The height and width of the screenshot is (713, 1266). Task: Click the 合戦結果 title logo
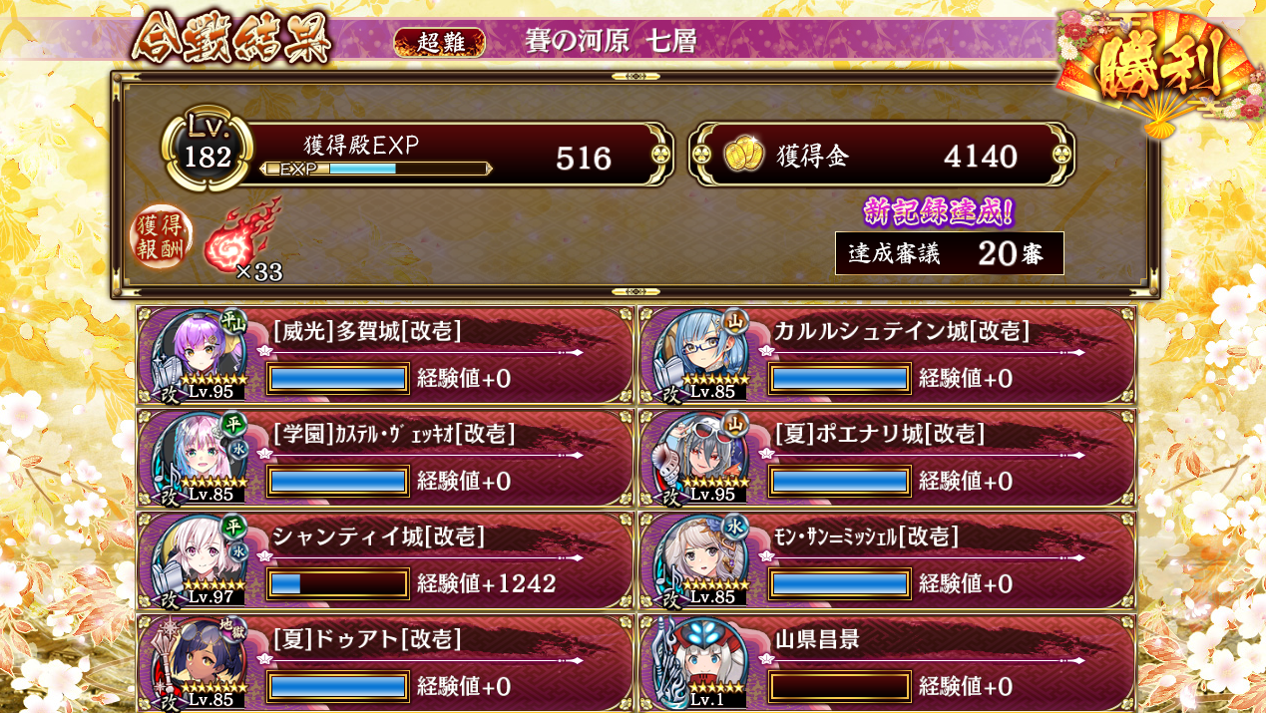[x=230, y=40]
